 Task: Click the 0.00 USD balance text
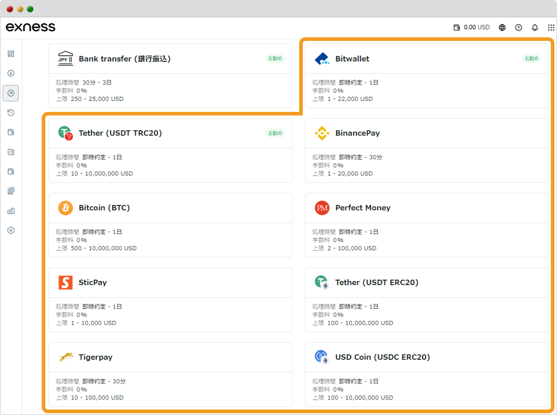(x=476, y=28)
